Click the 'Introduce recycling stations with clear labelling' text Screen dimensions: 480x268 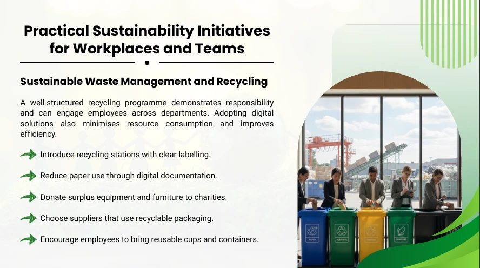[x=125, y=155]
